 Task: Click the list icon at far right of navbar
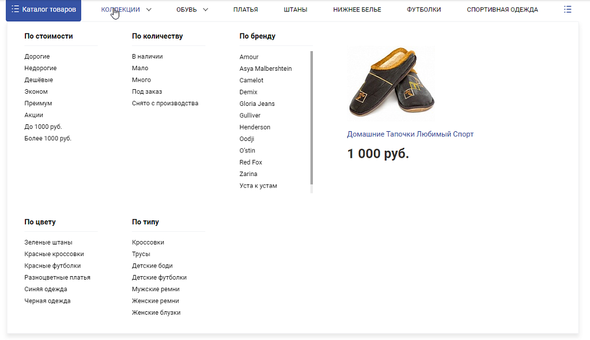pyautogui.click(x=568, y=10)
